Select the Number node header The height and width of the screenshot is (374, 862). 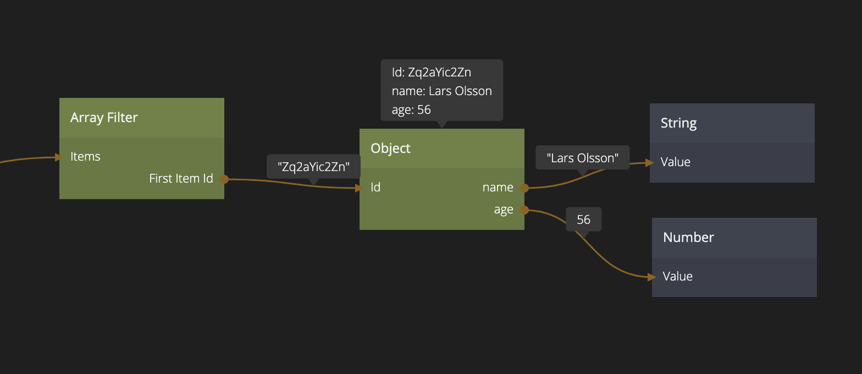point(734,238)
